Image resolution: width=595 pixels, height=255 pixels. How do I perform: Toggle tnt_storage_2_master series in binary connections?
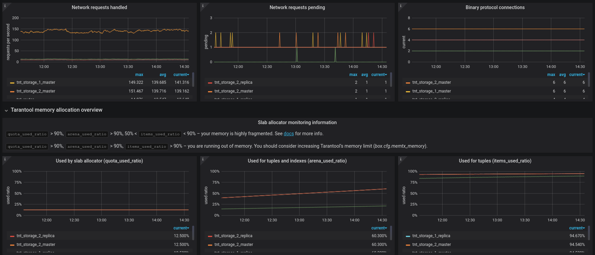431,82
